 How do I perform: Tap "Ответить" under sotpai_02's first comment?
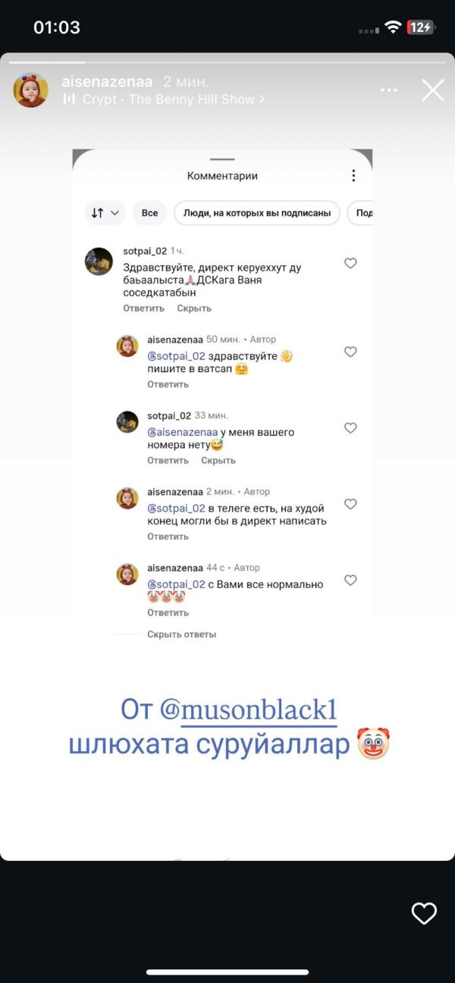(143, 308)
